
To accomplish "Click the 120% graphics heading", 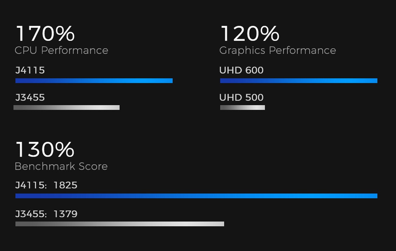I will (x=250, y=33).
